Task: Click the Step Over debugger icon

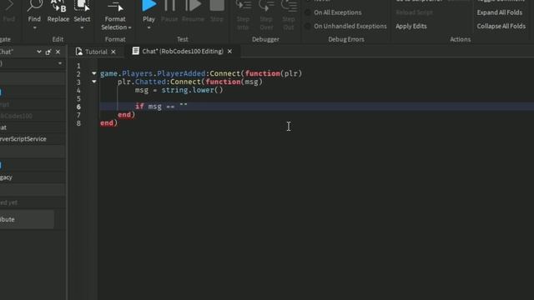Action: pyautogui.click(x=266, y=6)
